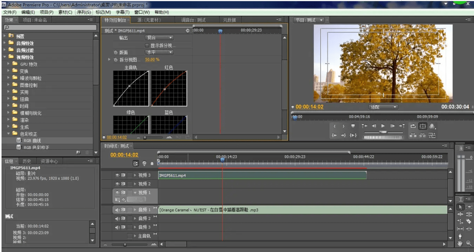This screenshot has height=252, width=474.
Task: Click set display style icon under 视频 1
Action: tap(117, 200)
